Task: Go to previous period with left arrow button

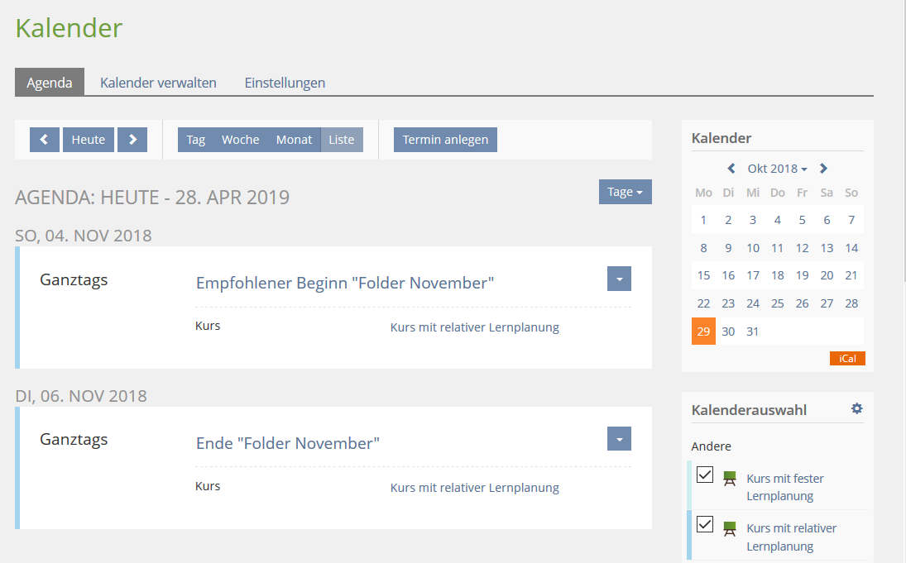Action: coord(45,140)
